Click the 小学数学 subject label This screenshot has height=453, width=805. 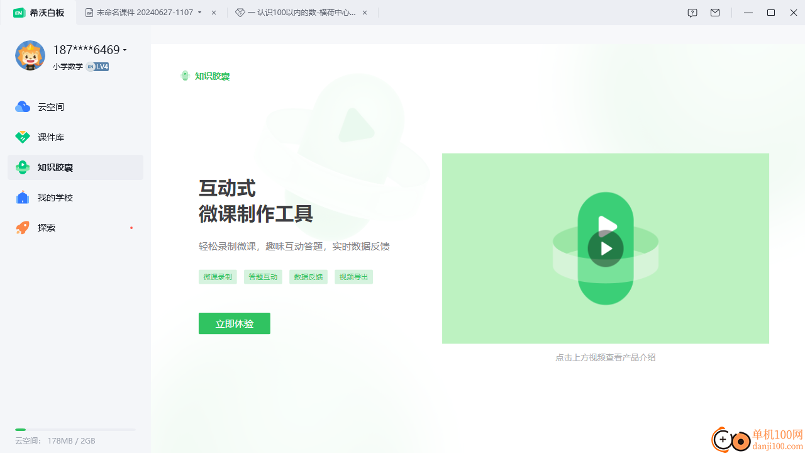[68, 67]
